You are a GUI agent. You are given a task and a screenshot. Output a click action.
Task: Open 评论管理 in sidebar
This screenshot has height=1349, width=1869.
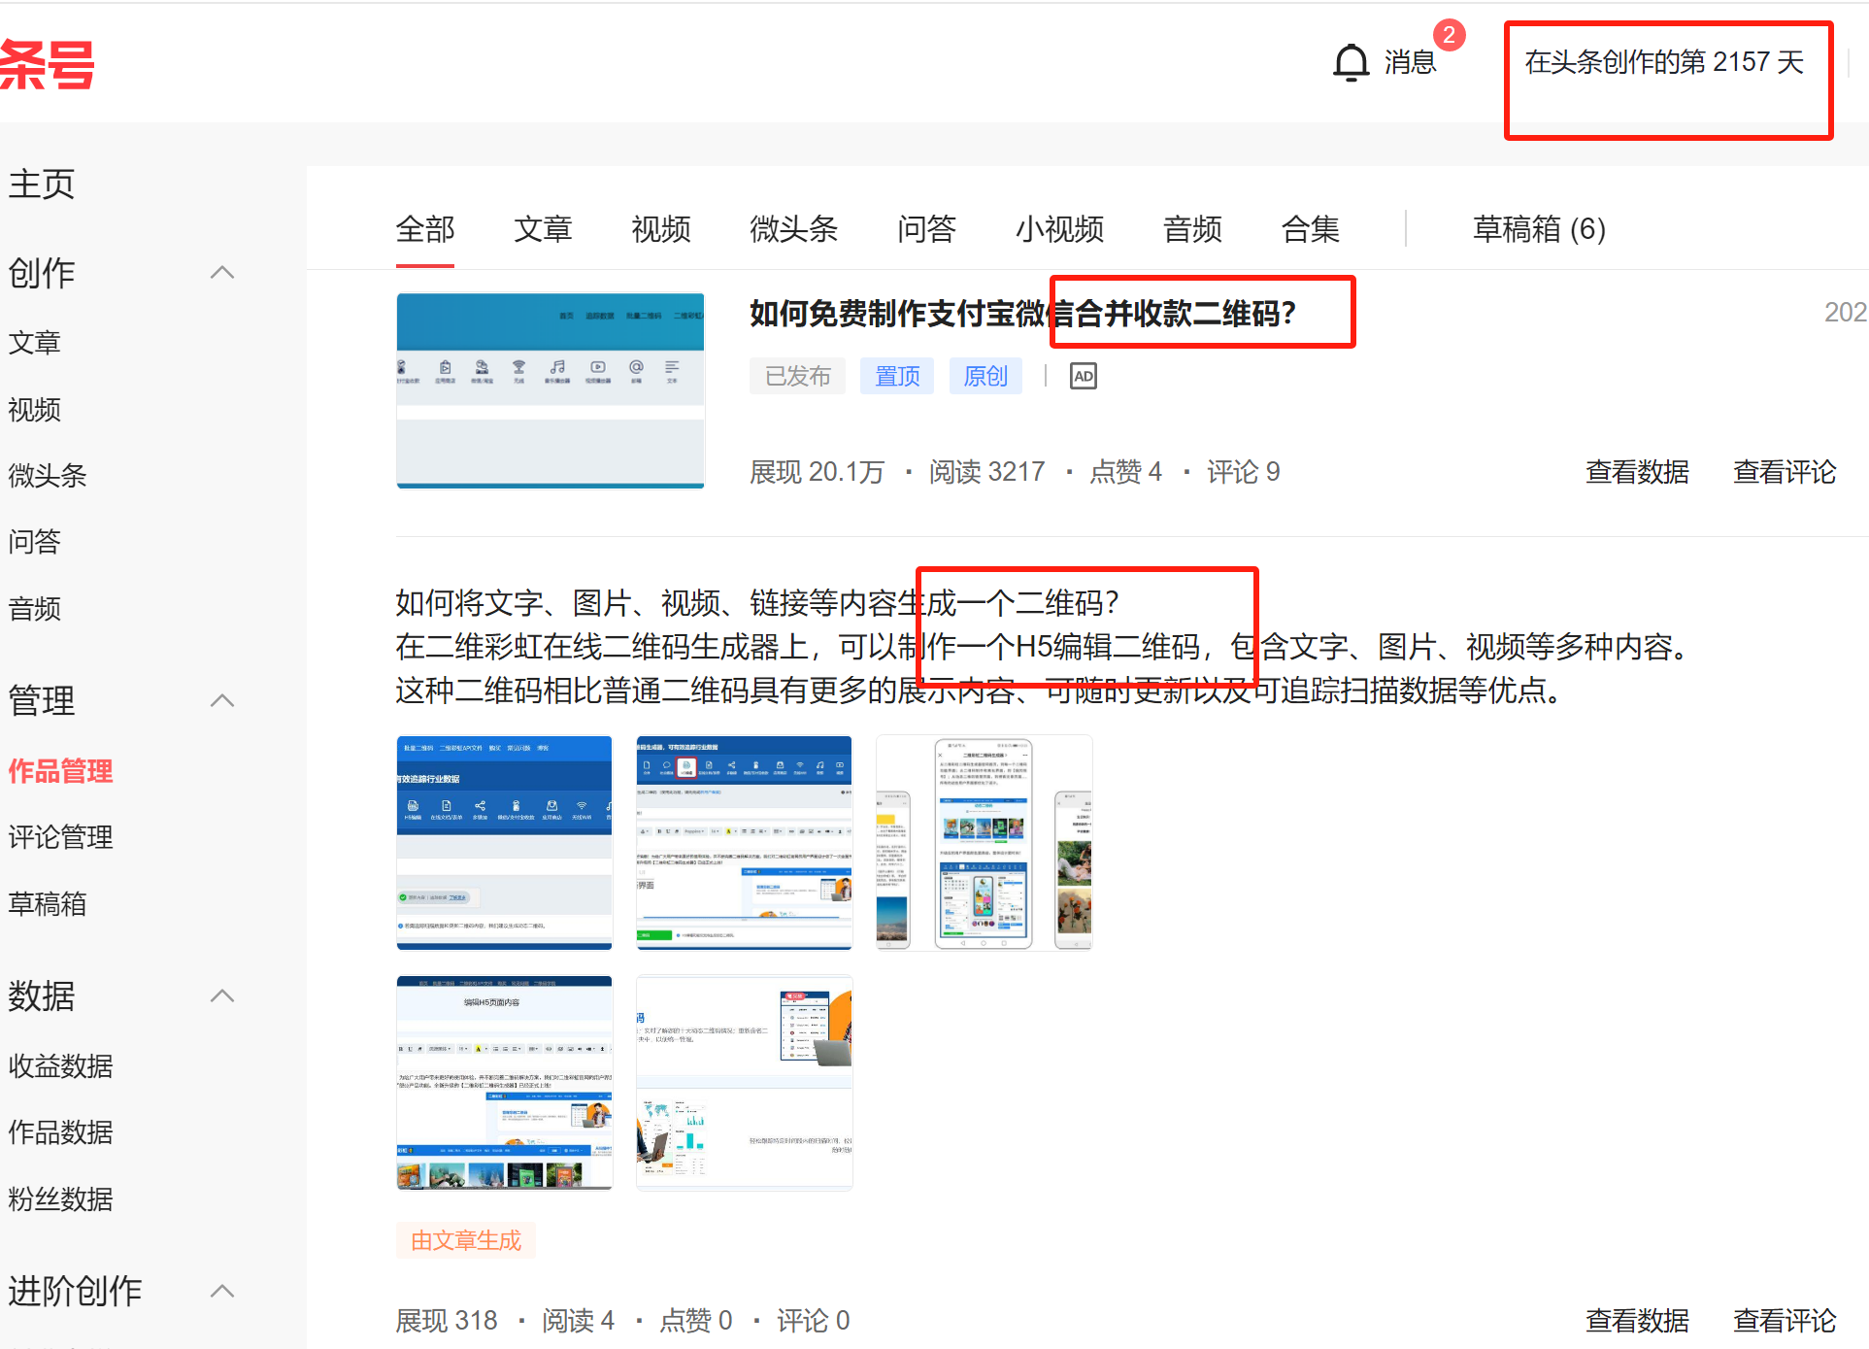(x=61, y=837)
